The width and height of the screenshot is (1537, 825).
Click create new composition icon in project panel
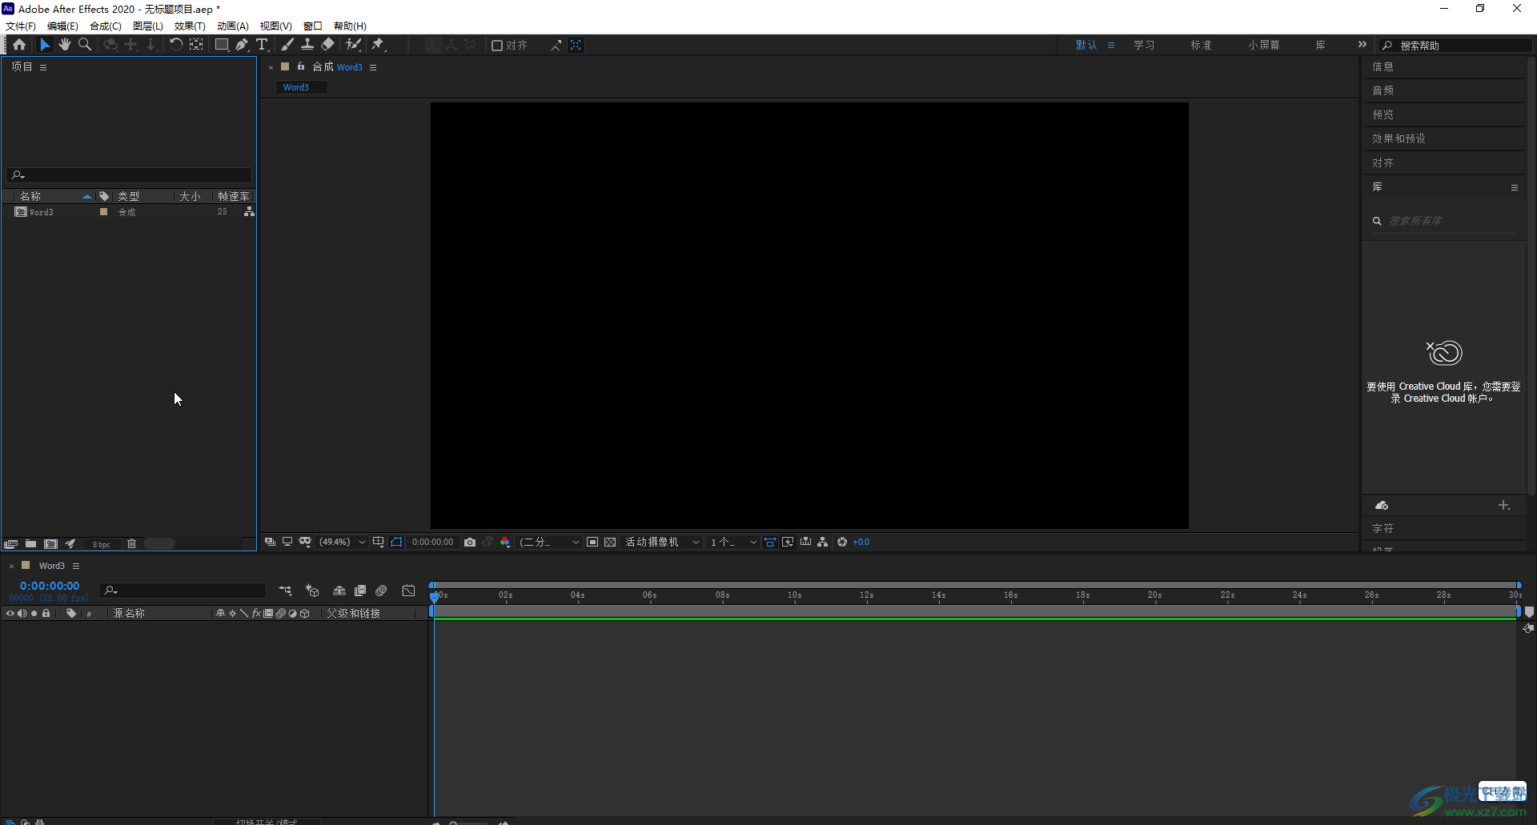[x=50, y=543]
